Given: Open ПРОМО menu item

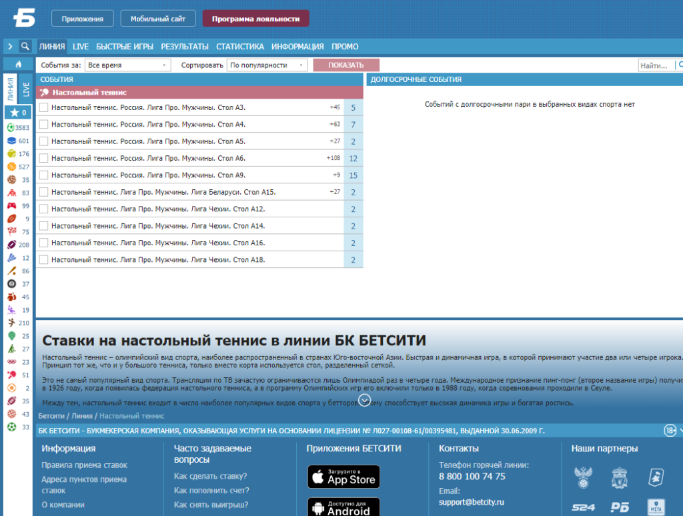Looking at the screenshot, I should point(345,46).
